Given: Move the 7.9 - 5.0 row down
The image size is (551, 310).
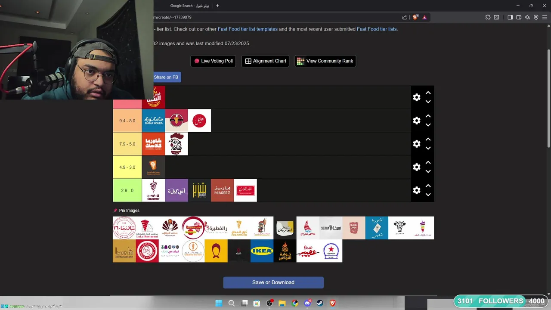Looking at the screenshot, I should point(428,148).
